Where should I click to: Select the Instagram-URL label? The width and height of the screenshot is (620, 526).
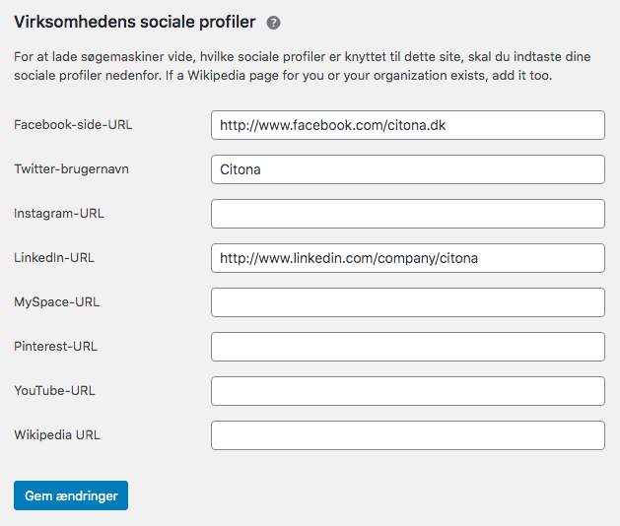pos(59,214)
